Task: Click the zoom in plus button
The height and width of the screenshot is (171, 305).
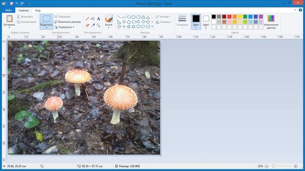Action: pyautogui.click(x=295, y=166)
